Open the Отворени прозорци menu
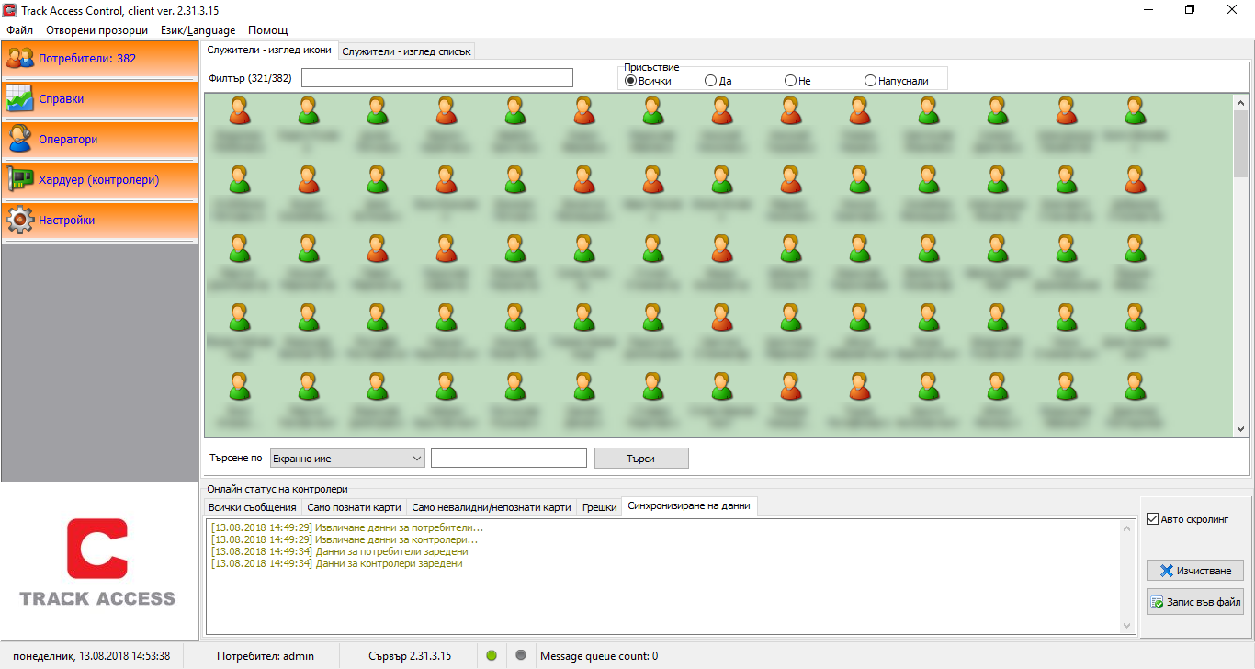1255x669 pixels. click(96, 30)
